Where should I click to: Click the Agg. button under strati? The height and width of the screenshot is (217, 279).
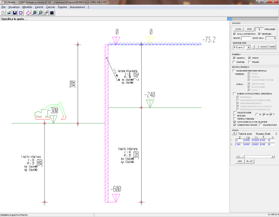240,161
